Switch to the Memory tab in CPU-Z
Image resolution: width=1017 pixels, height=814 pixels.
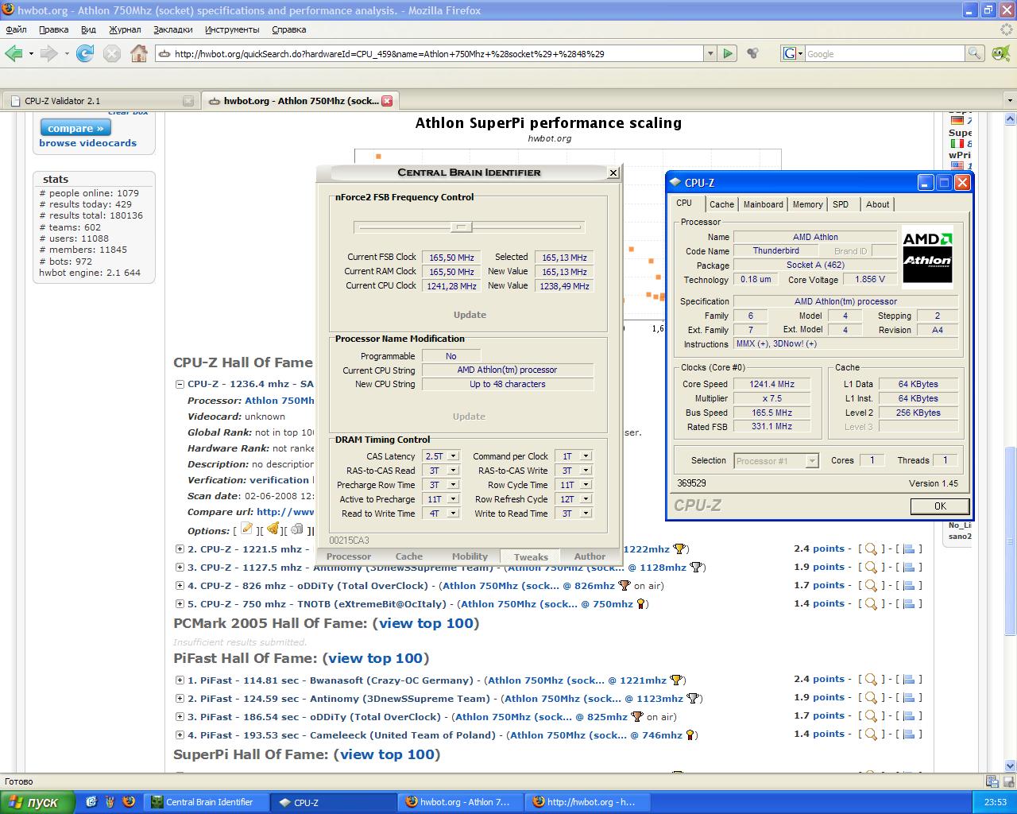coord(807,204)
